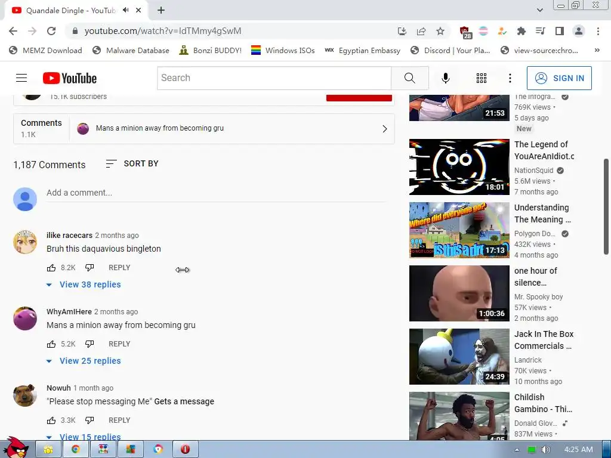
Task: Click the install page icon in the address bar
Action: [x=402, y=31]
